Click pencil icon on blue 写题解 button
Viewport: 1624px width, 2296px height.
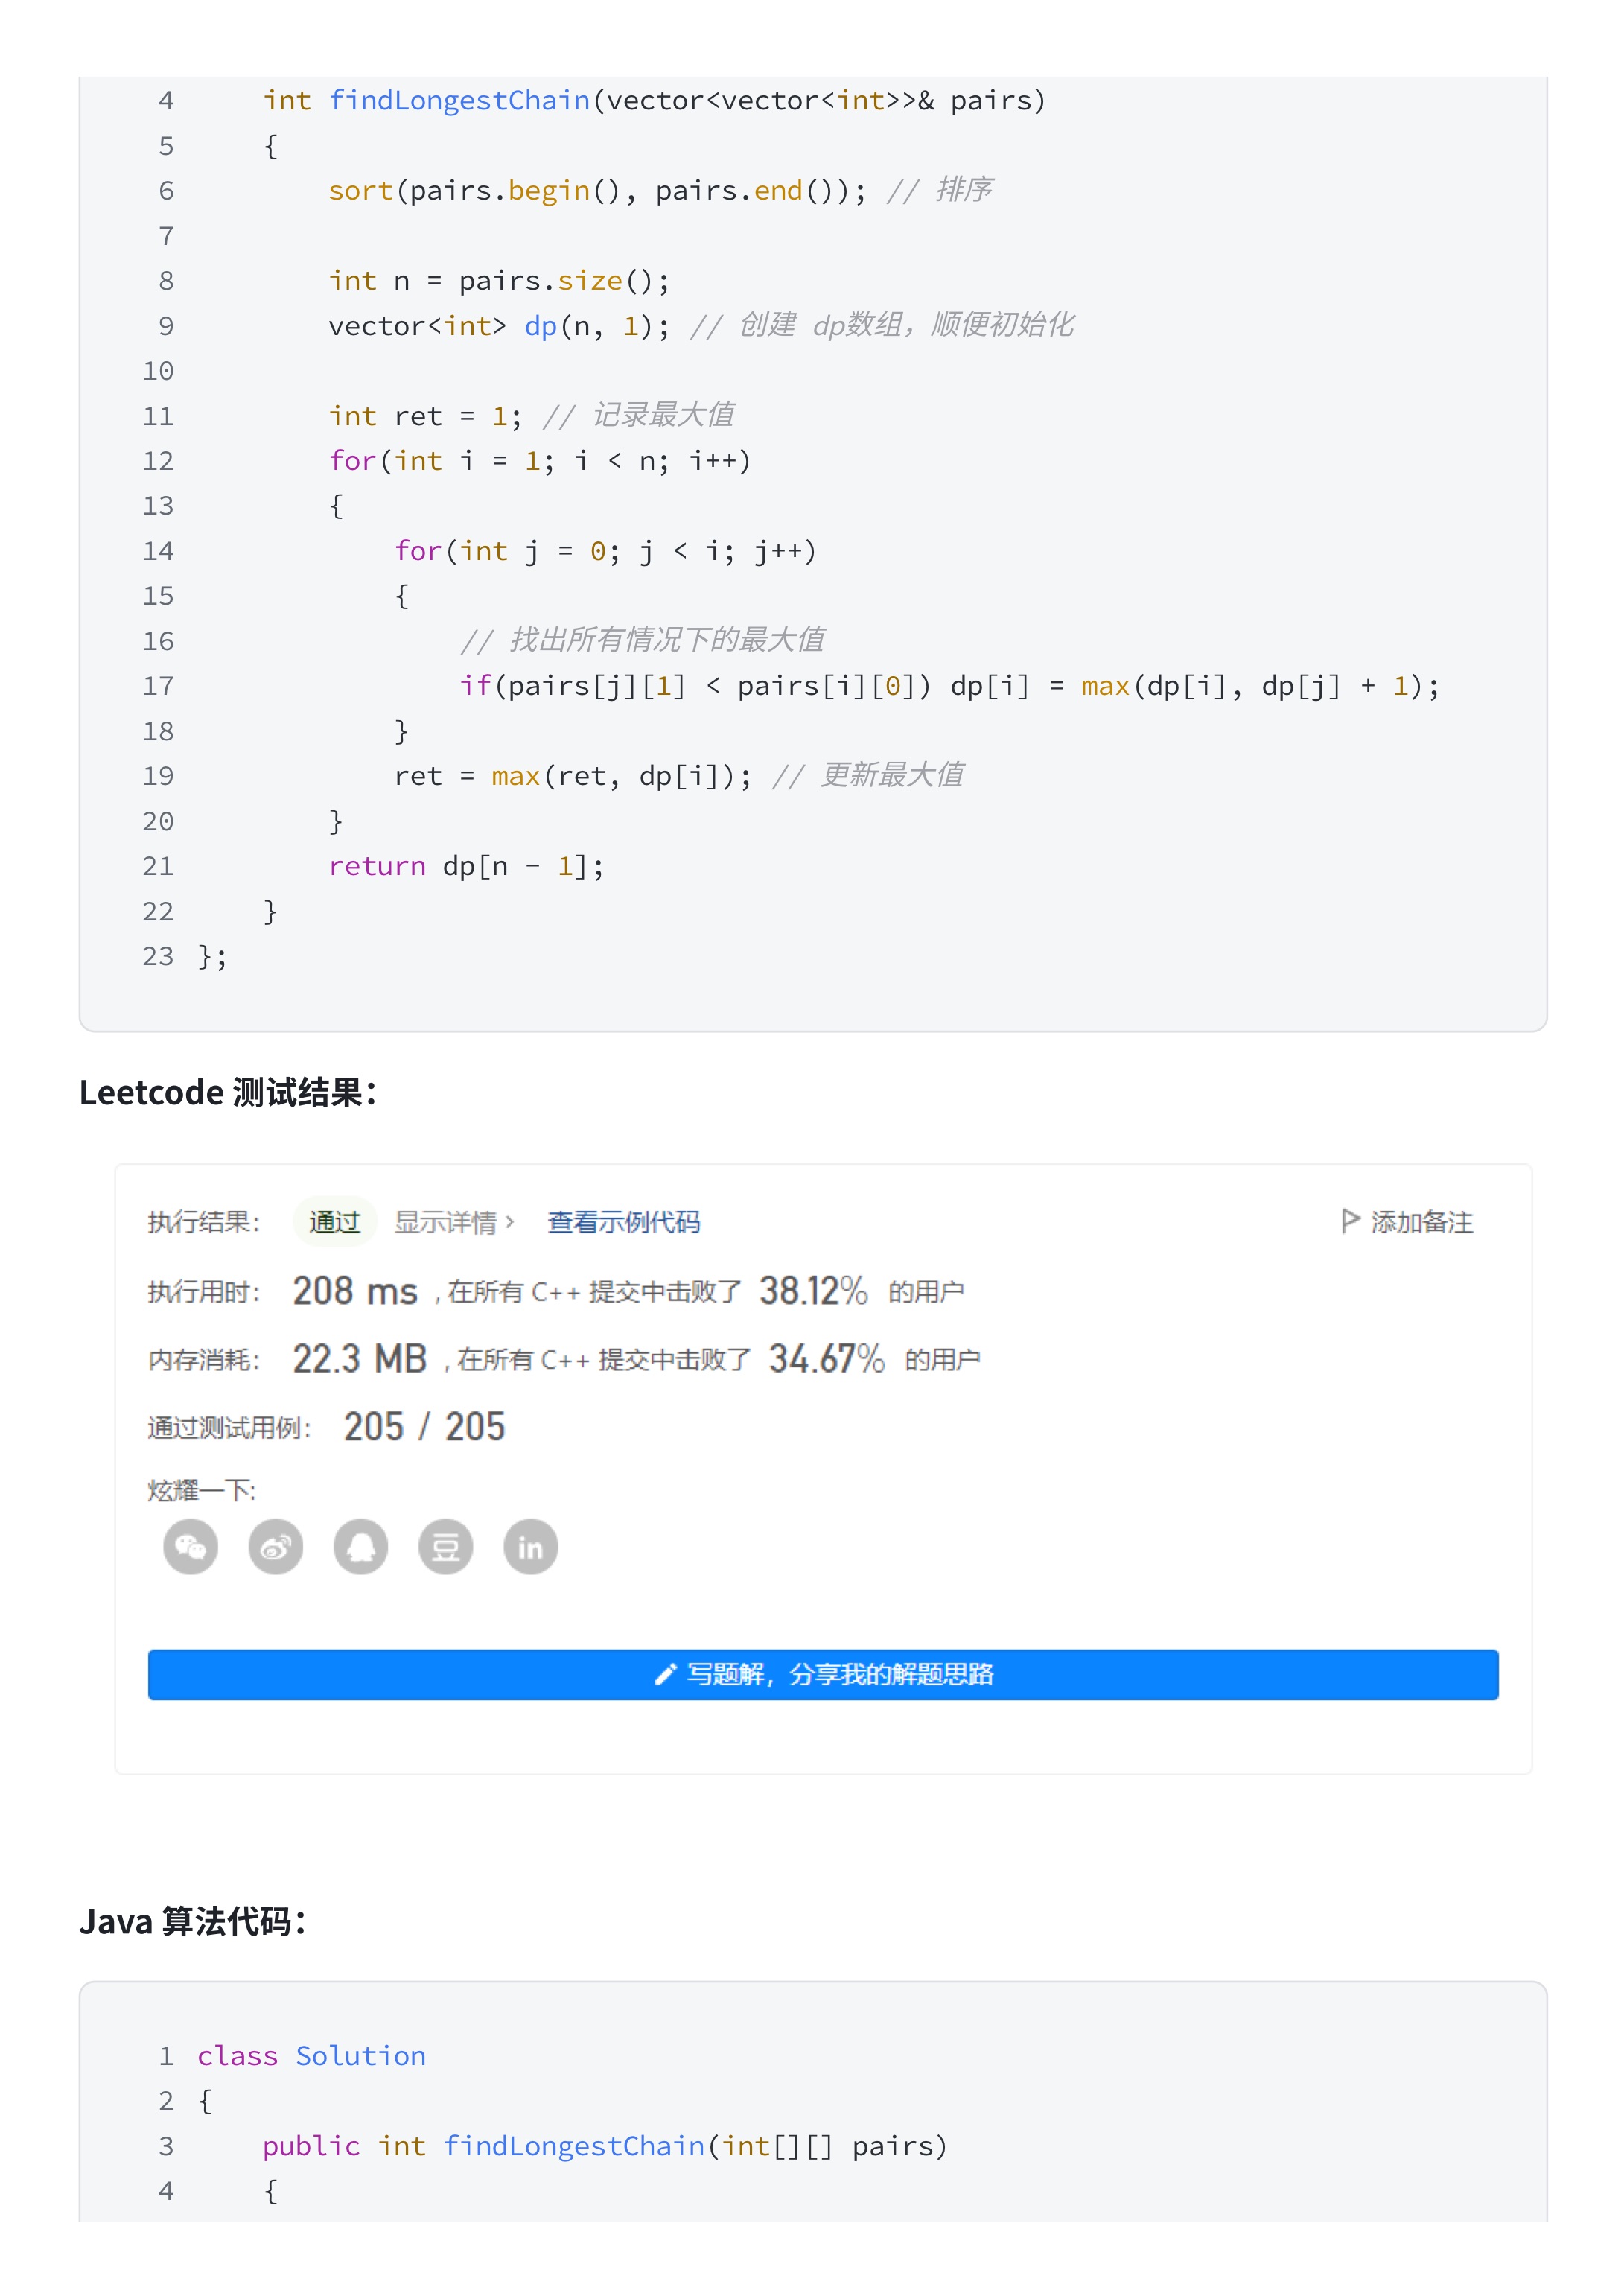click(x=665, y=1674)
